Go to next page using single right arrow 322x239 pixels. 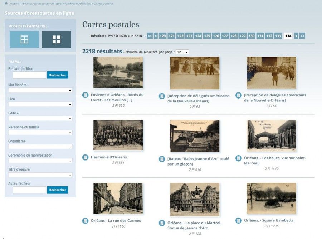coord(296,36)
